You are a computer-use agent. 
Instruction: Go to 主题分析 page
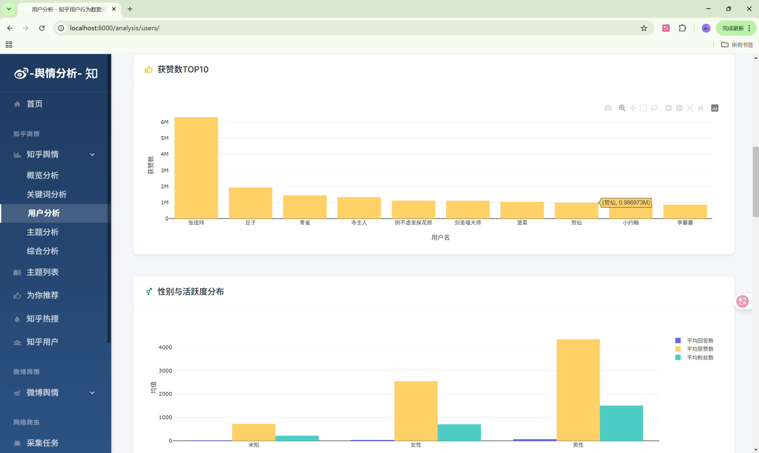tap(42, 232)
